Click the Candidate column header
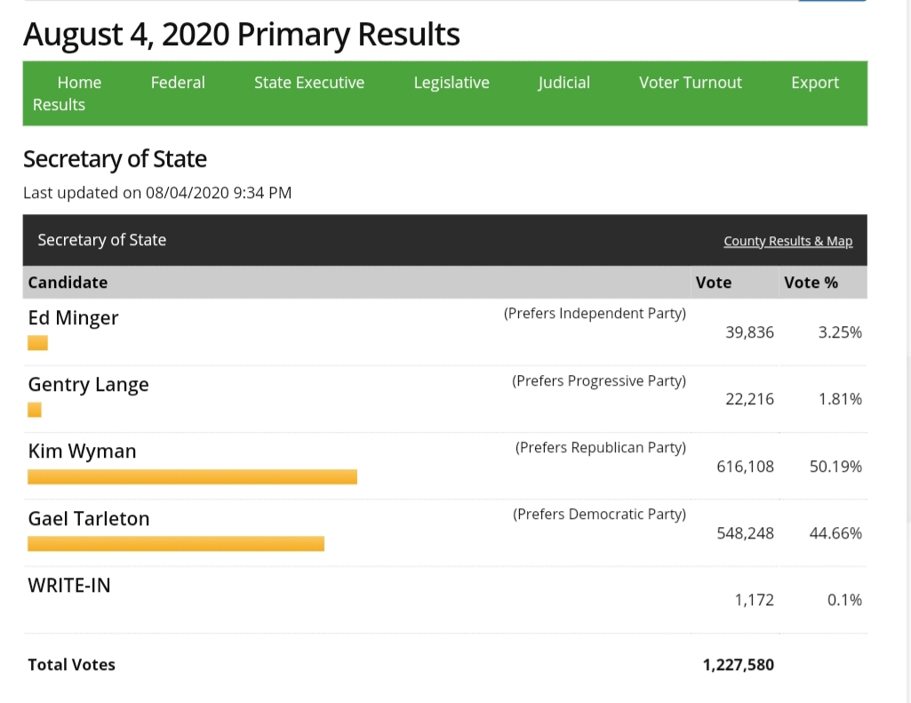The width and height of the screenshot is (911, 703). pos(68,283)
